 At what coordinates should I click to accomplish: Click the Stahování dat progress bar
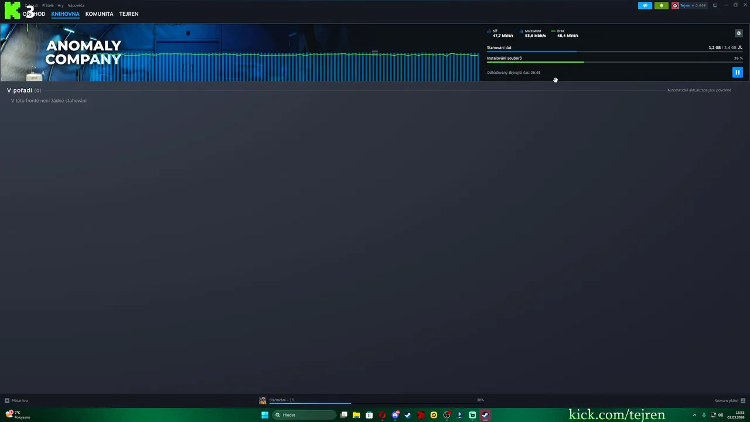click(x=615, y=52)
